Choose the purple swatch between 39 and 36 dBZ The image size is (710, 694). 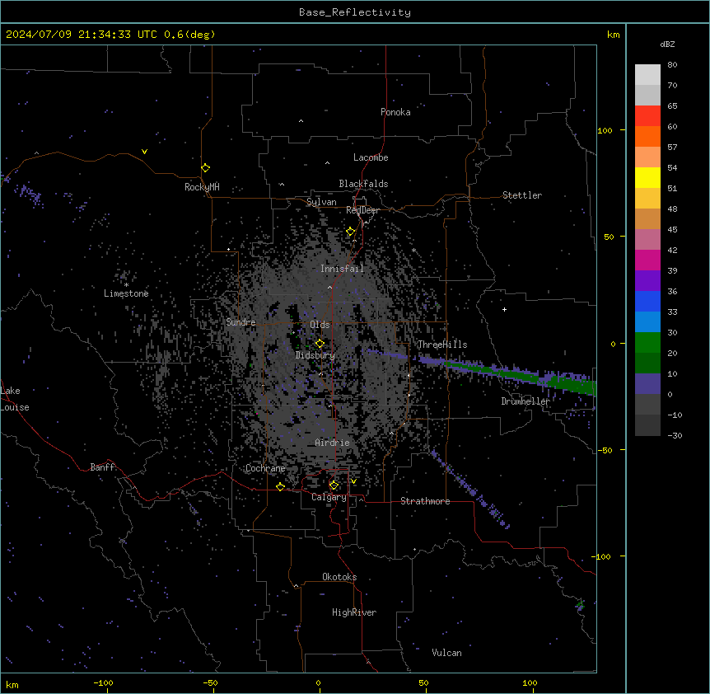[x=647, y=281]
